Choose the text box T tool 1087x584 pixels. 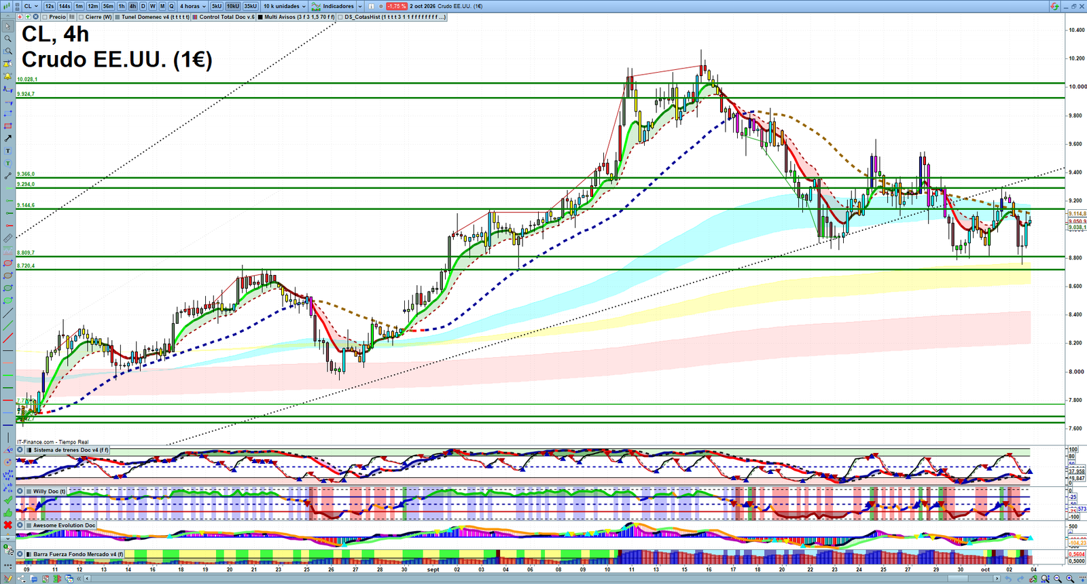click(7, 151)
